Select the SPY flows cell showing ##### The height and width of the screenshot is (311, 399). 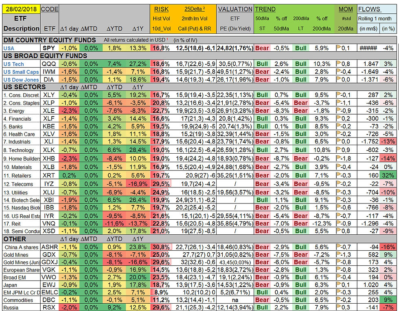coord(368,48)
